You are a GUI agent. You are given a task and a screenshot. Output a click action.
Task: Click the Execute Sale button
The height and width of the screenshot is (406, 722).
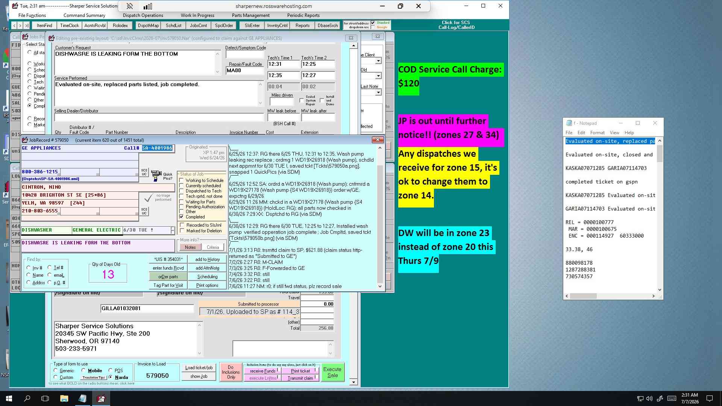tap(332, 372)
